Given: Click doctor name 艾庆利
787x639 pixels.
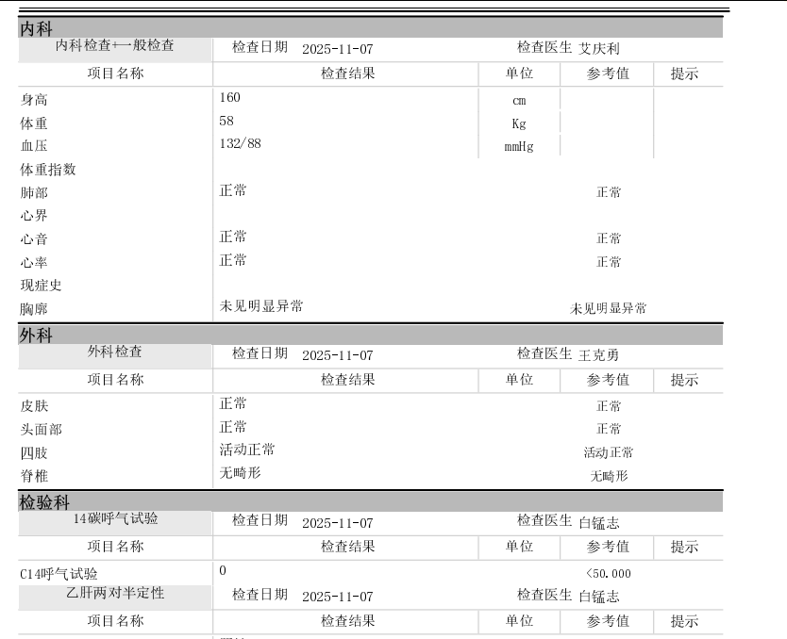Looking at the screenshot, I should [599, 49].
